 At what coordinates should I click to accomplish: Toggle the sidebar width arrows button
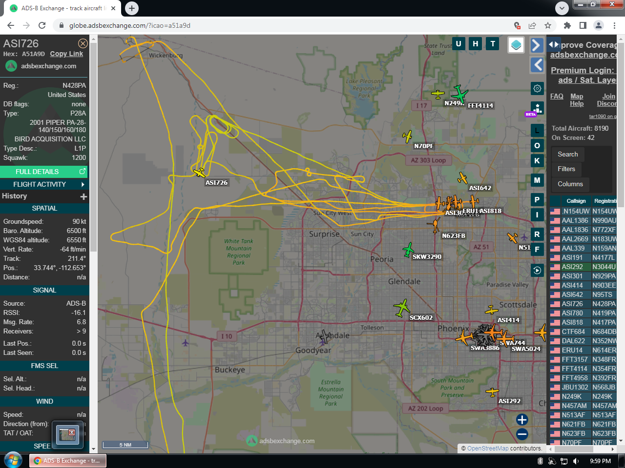tap(553, 44)
